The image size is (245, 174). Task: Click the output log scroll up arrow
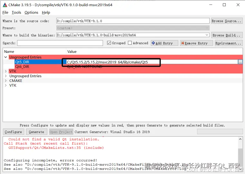(x=240, y=139)
